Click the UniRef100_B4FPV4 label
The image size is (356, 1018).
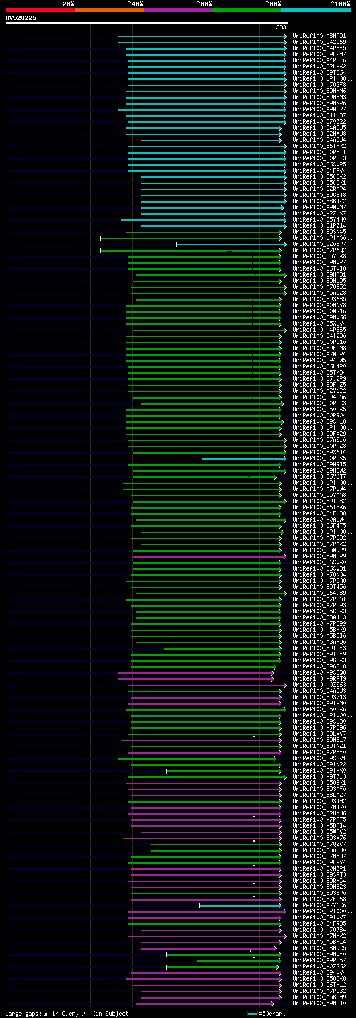[319, 171]
